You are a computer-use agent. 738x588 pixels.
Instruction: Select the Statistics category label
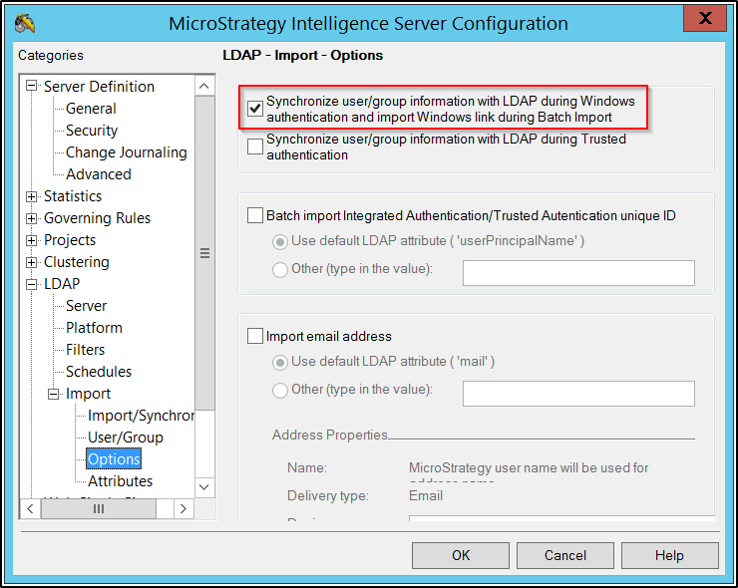[73, 196]
